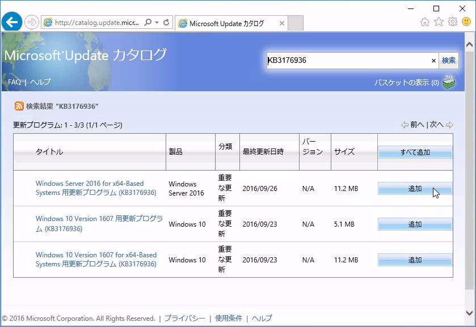Open Windows 10 Version 1607 用更新プログラム link
Viewport: 476px width, 327px height.
(99, 223)
